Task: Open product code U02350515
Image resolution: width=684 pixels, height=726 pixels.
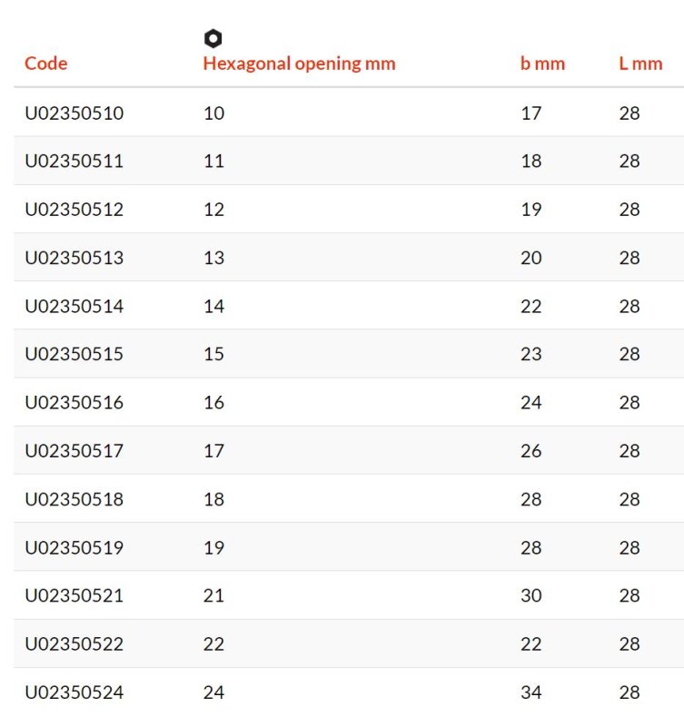Action: pyautogui.click(x=74, y=354)
